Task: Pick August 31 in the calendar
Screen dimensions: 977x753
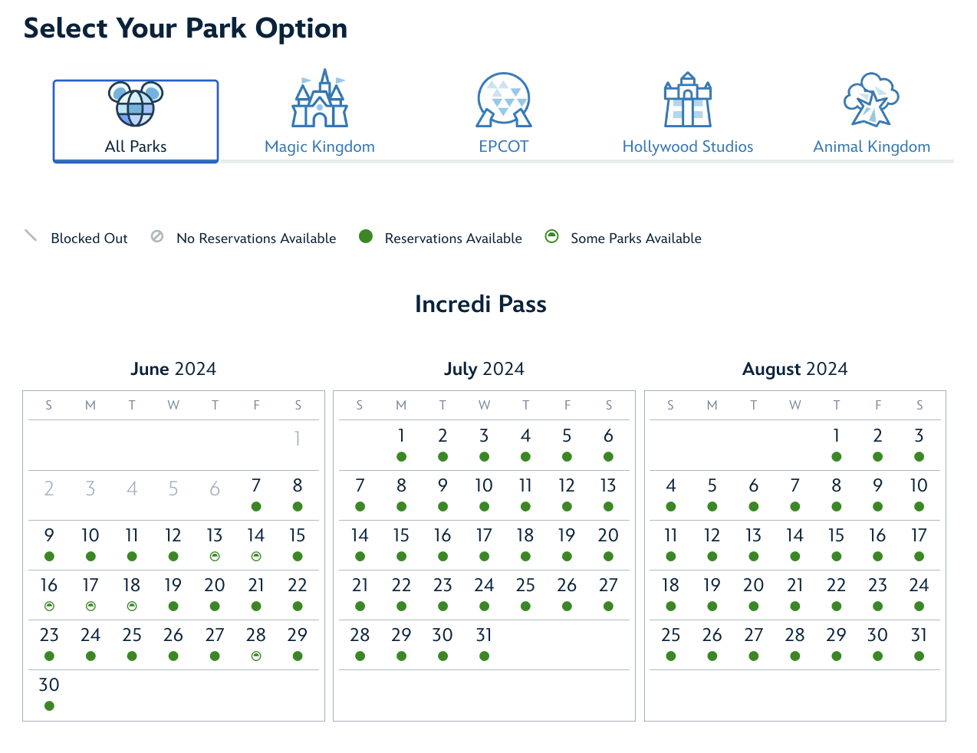Action: (919, 644)
